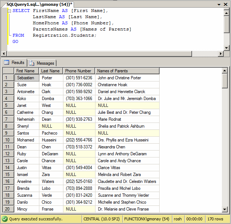231x224 pixels.
Task: Click the Nehemiah first name cell
Action: coord(27,119)
